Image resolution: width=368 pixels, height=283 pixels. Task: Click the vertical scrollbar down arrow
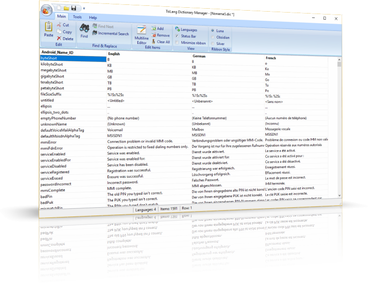point(339,195)
